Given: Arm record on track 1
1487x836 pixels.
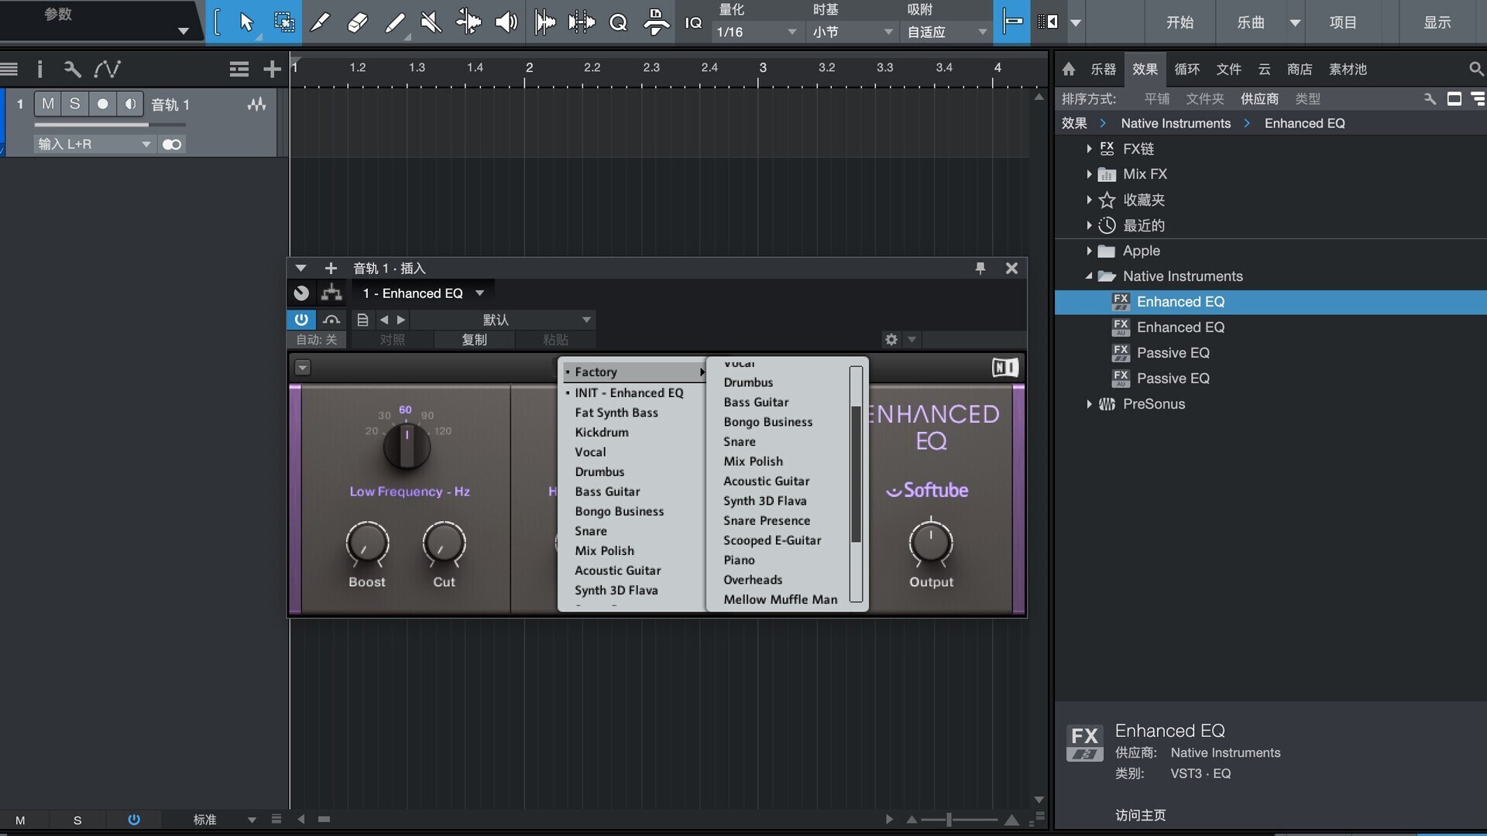Looking at the screenshot, I should tap(102, 104).
